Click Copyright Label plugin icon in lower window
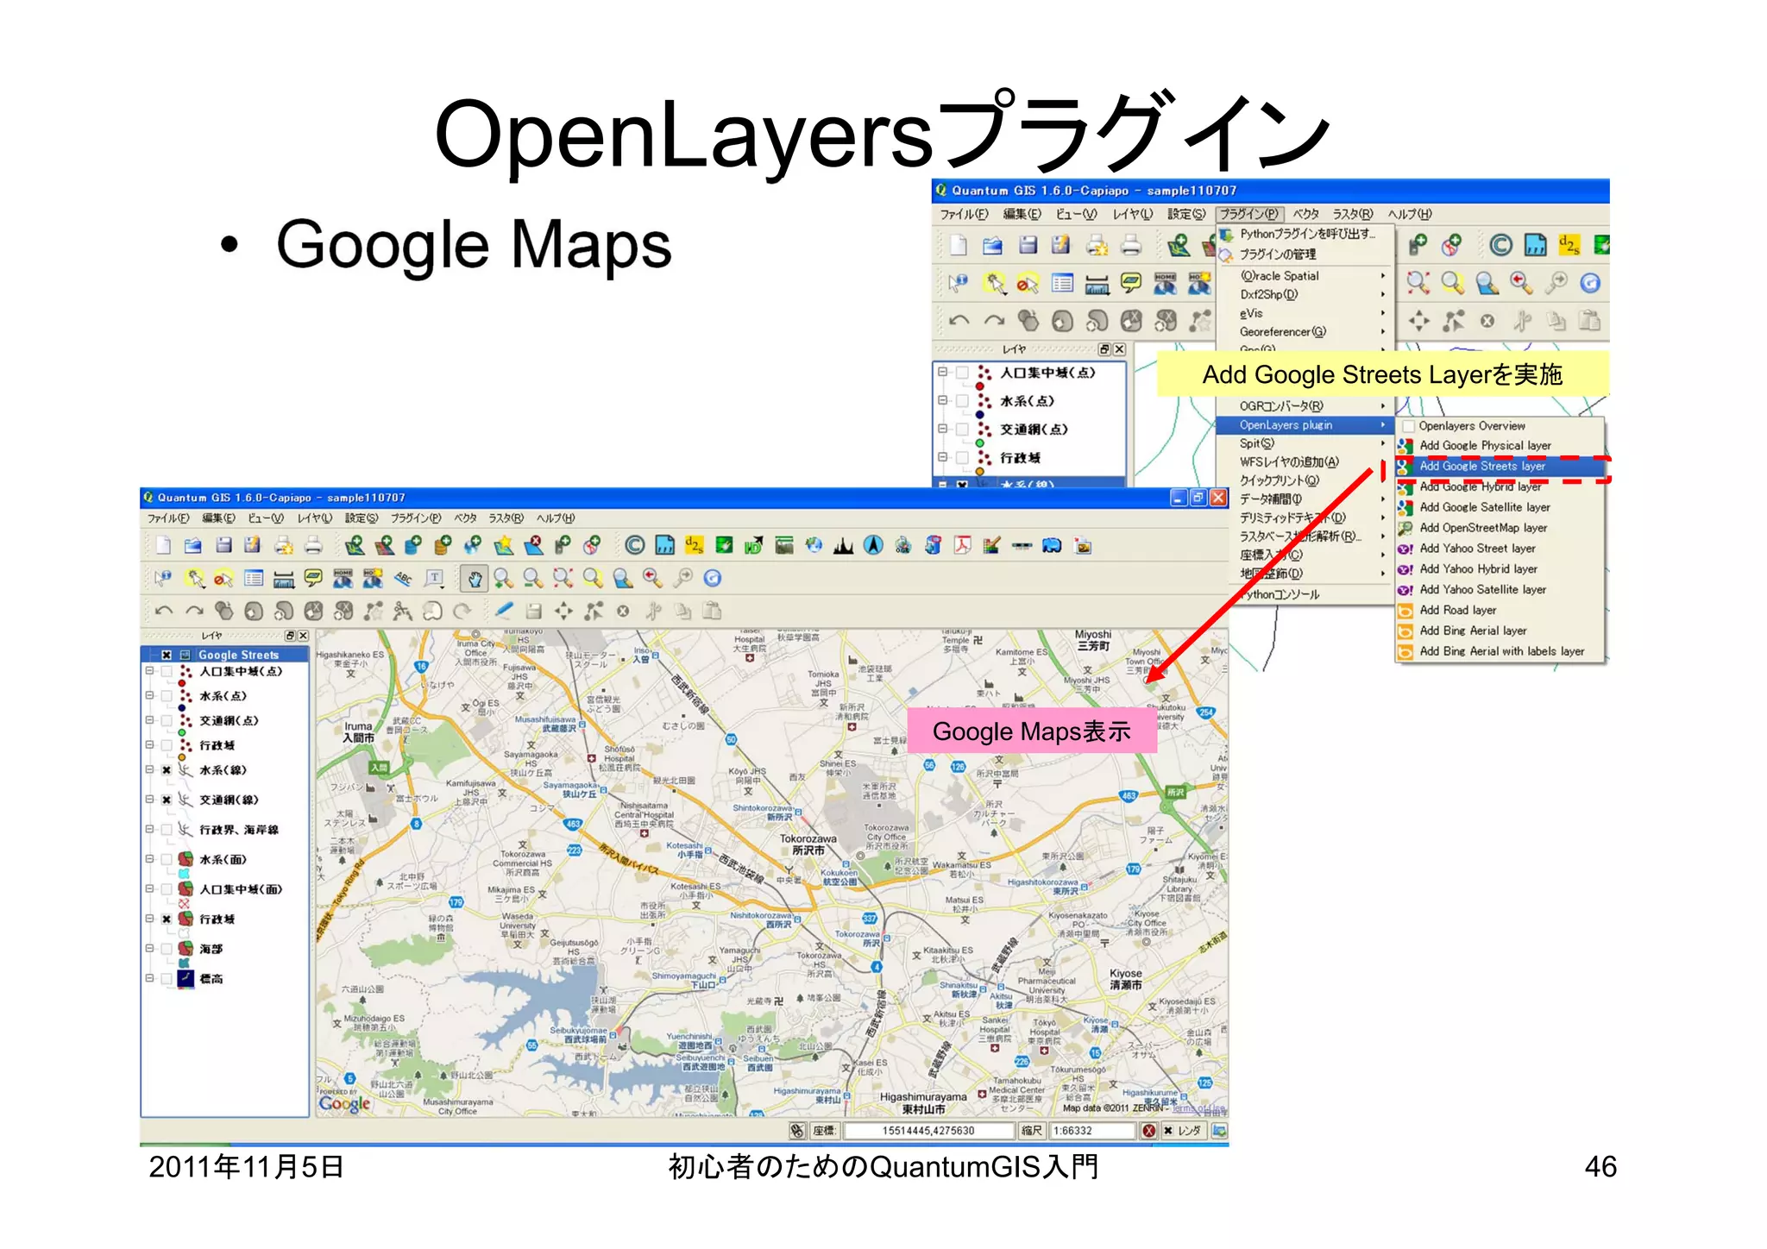This screenshot has height=1249, width=1767. [635, 545]
